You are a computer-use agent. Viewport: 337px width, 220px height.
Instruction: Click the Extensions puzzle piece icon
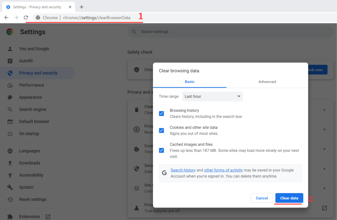tap(10, 217)
